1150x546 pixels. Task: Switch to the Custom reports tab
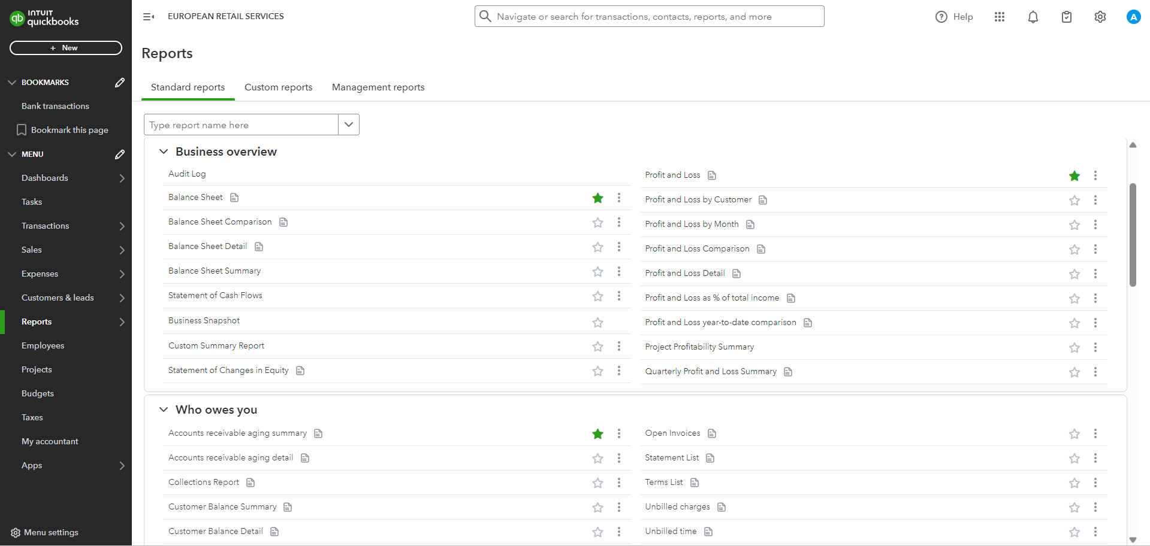pos(278,87)
